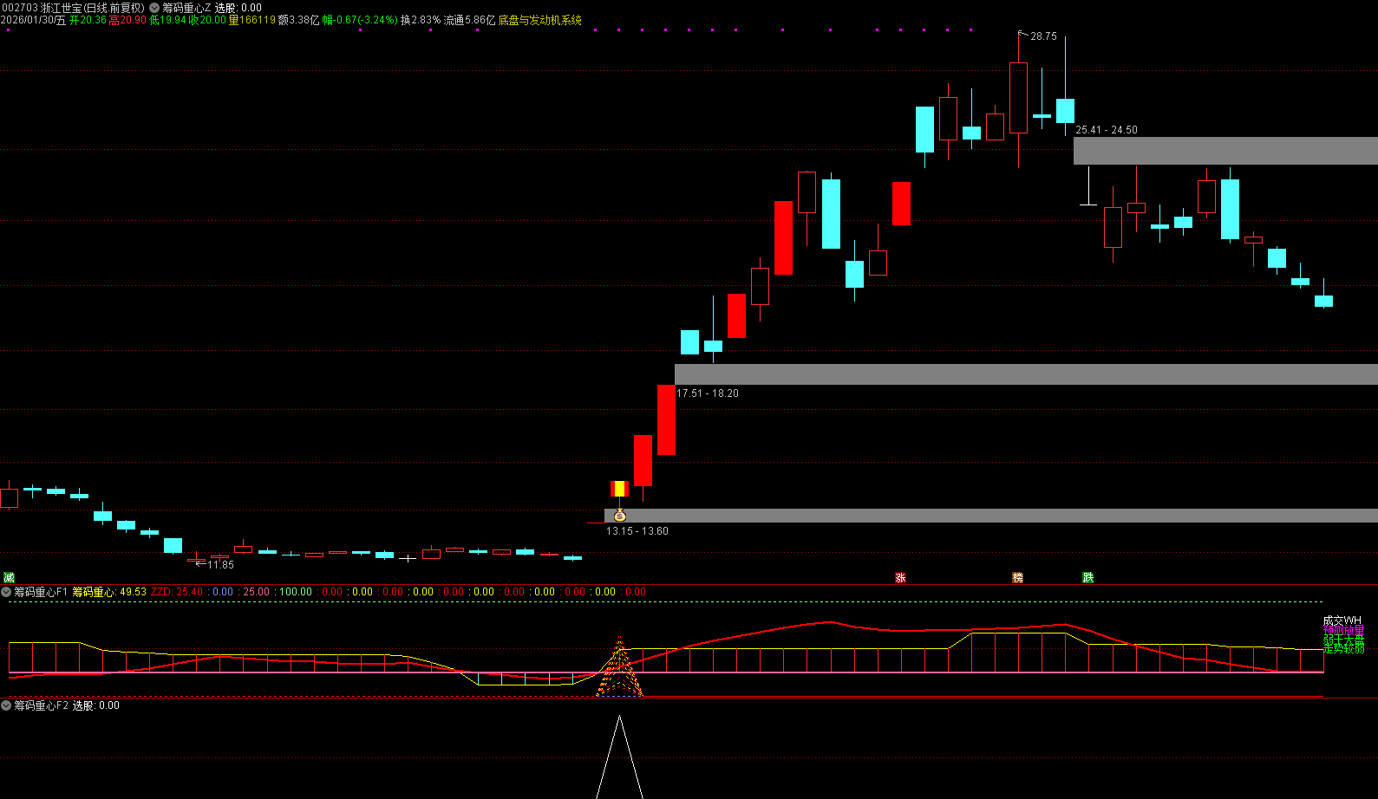Click the money bag signal icon
This screenshot has height=799, width=1378.
click(x=619, y=516)
